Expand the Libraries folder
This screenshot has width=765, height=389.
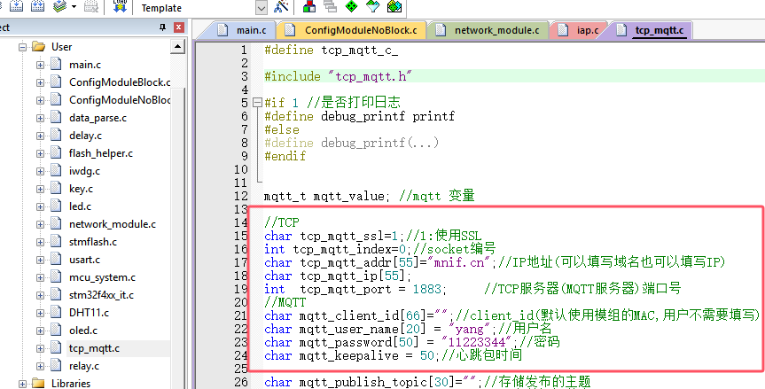pos(22,384)
